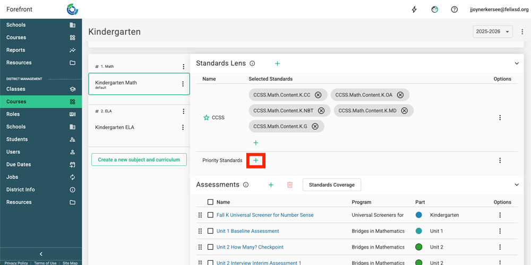Viewport: 531px width, 265px height.
Task: Check the Fall K Universal Screener checkbox
Action: tap(211, 215)
